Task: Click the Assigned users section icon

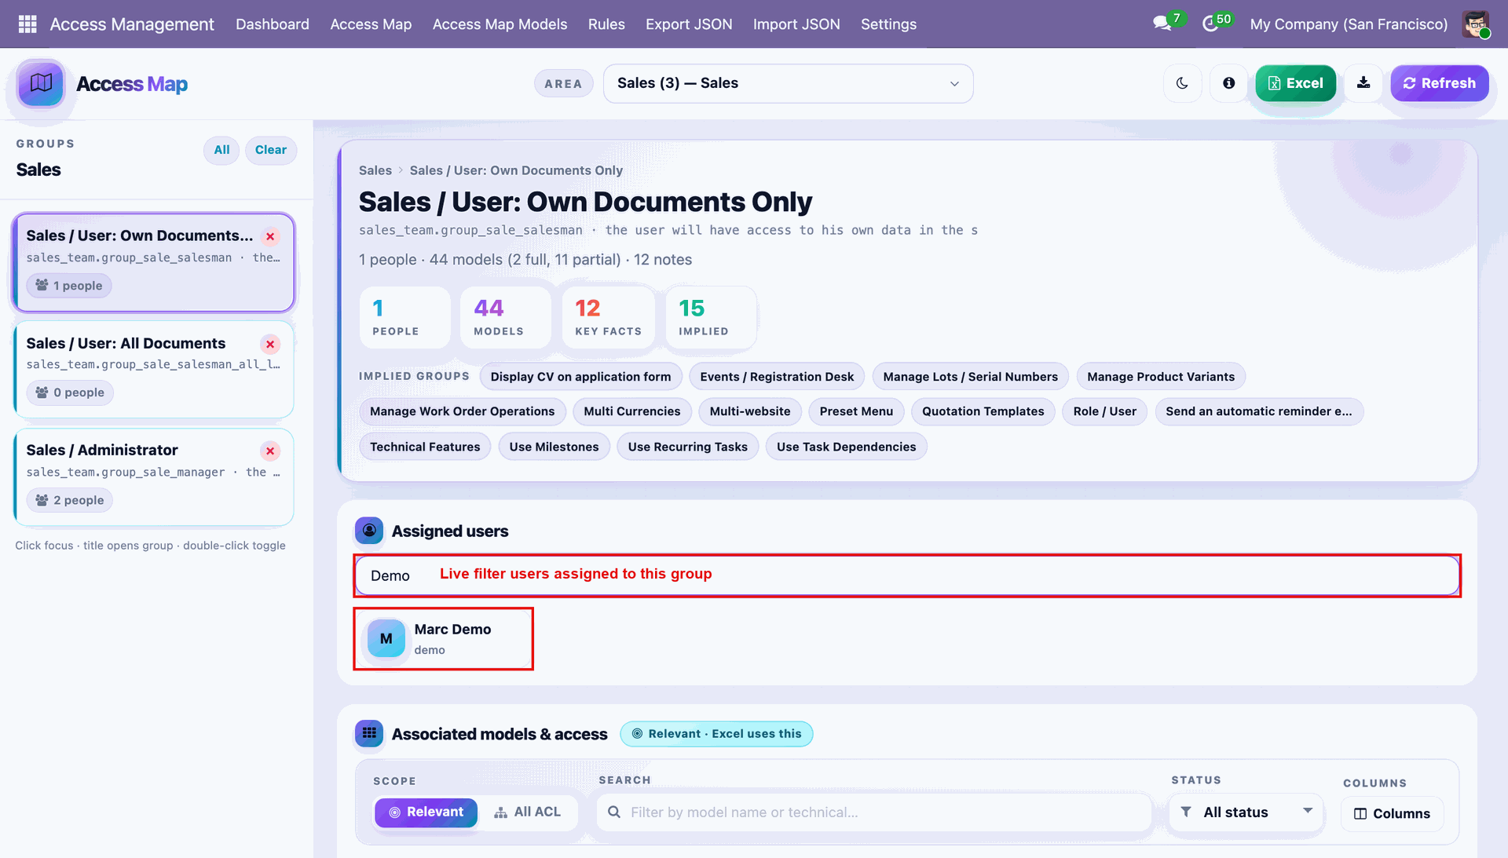Action: pos(369,531)
